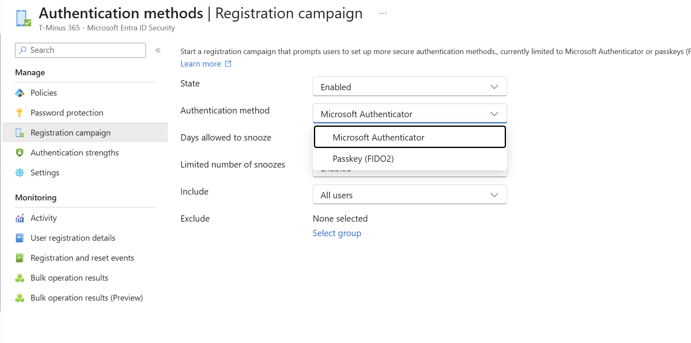Focus the sidebar Search field
The width and height of the screenshot is (691, 343).
coord(80,50)
